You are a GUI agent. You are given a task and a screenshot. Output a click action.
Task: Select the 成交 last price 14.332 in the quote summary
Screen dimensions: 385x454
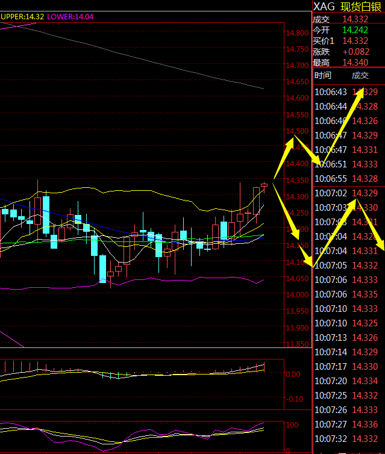pyautogui.click(x=355, y=19)
